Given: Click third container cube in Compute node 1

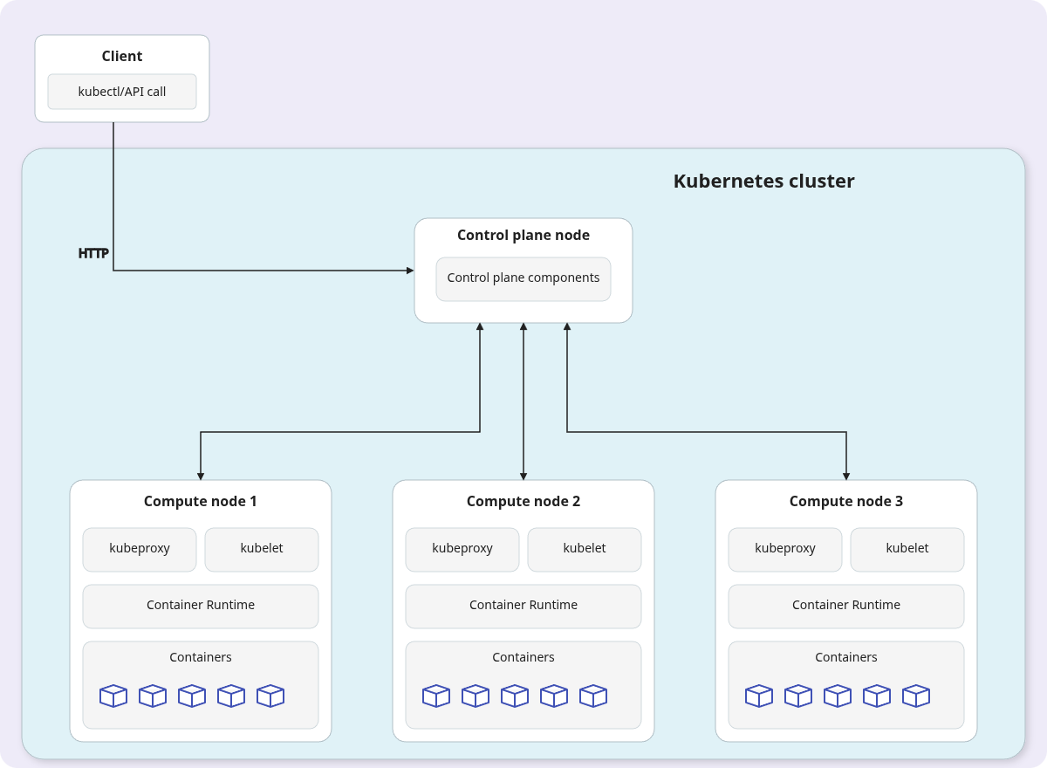Looking at the screenshot, I should (192, 696).
